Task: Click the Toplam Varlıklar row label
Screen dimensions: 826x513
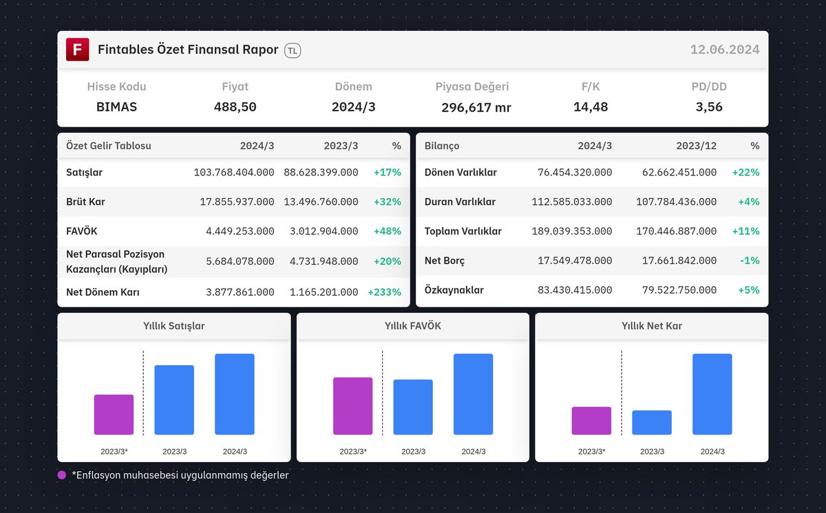Action: (463, 232)
